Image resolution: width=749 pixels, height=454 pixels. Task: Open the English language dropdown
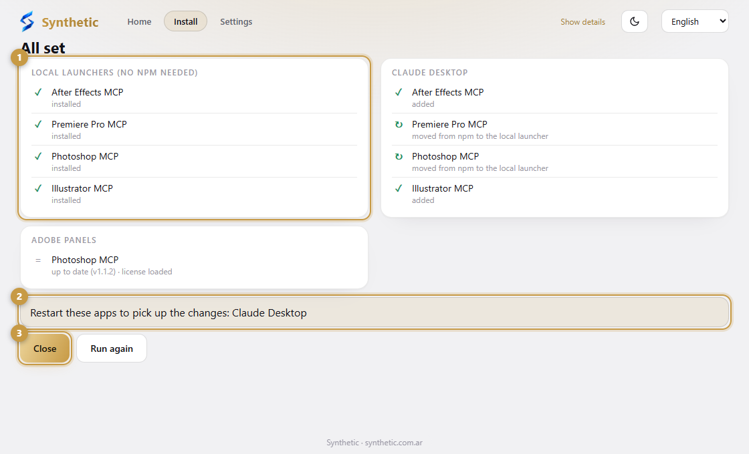pos(695,21)
